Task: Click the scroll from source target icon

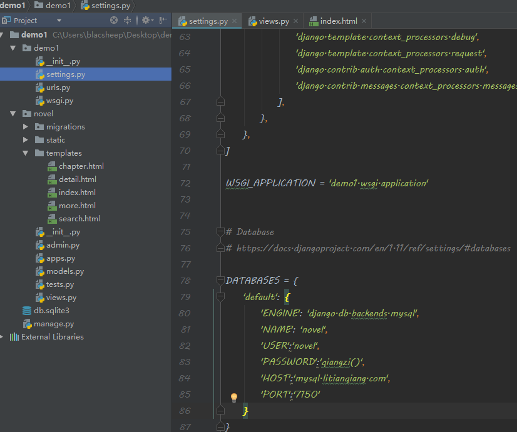Action: [x=114, y=21]
